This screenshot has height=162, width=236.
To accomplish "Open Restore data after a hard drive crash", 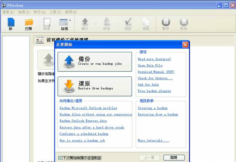I will click(92, 128).
